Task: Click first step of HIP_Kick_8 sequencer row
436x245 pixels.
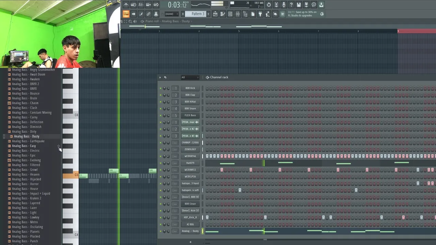Action: pos(207,217)
